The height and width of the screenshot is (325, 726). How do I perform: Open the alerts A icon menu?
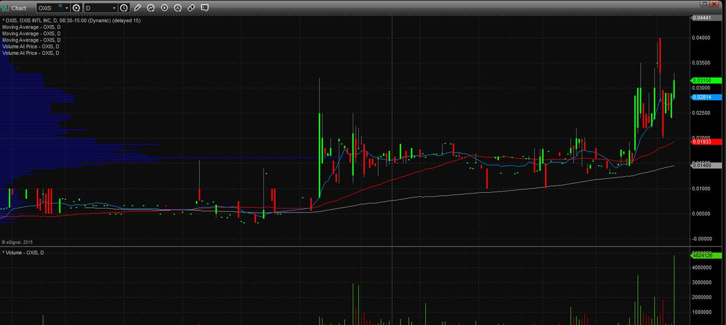[x=177, y=8]
